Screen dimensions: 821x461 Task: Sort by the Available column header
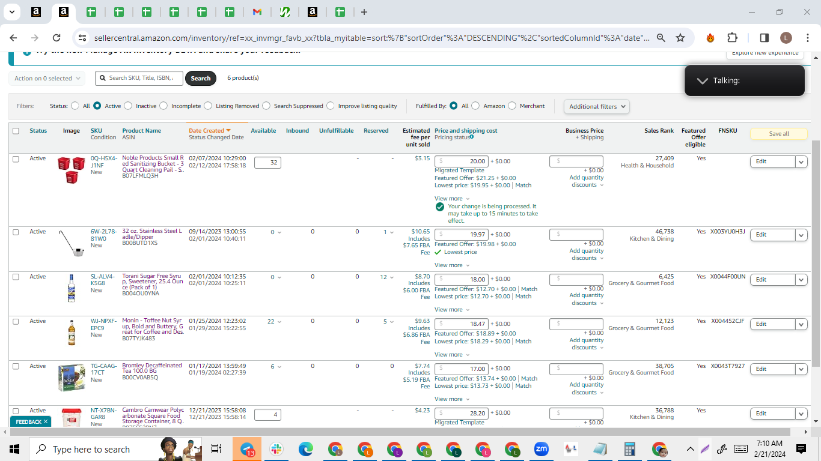coord(263,130)
